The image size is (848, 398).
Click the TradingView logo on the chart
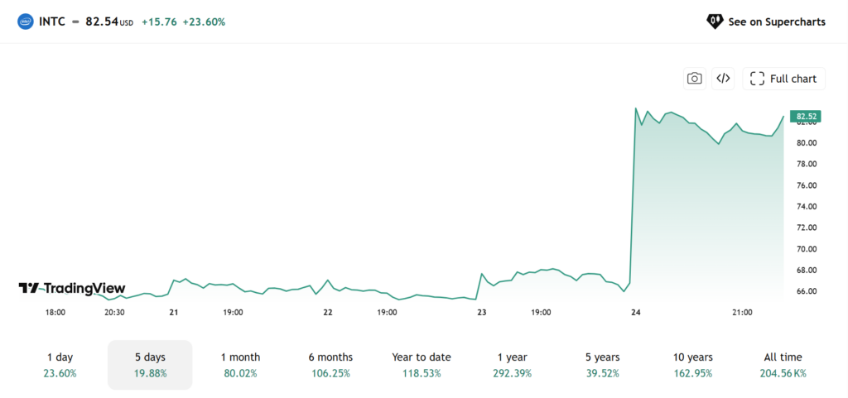72,289
